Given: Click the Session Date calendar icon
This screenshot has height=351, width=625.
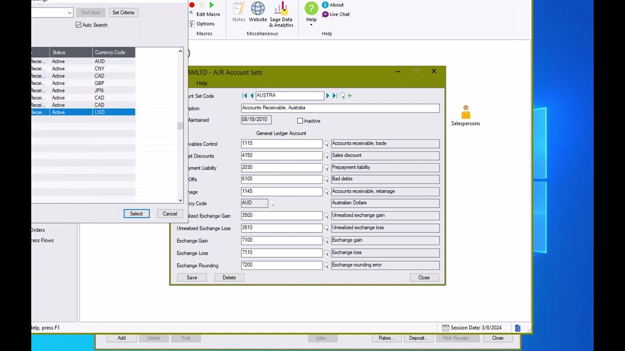Looking at the screenshot, I should pos(445,328).
